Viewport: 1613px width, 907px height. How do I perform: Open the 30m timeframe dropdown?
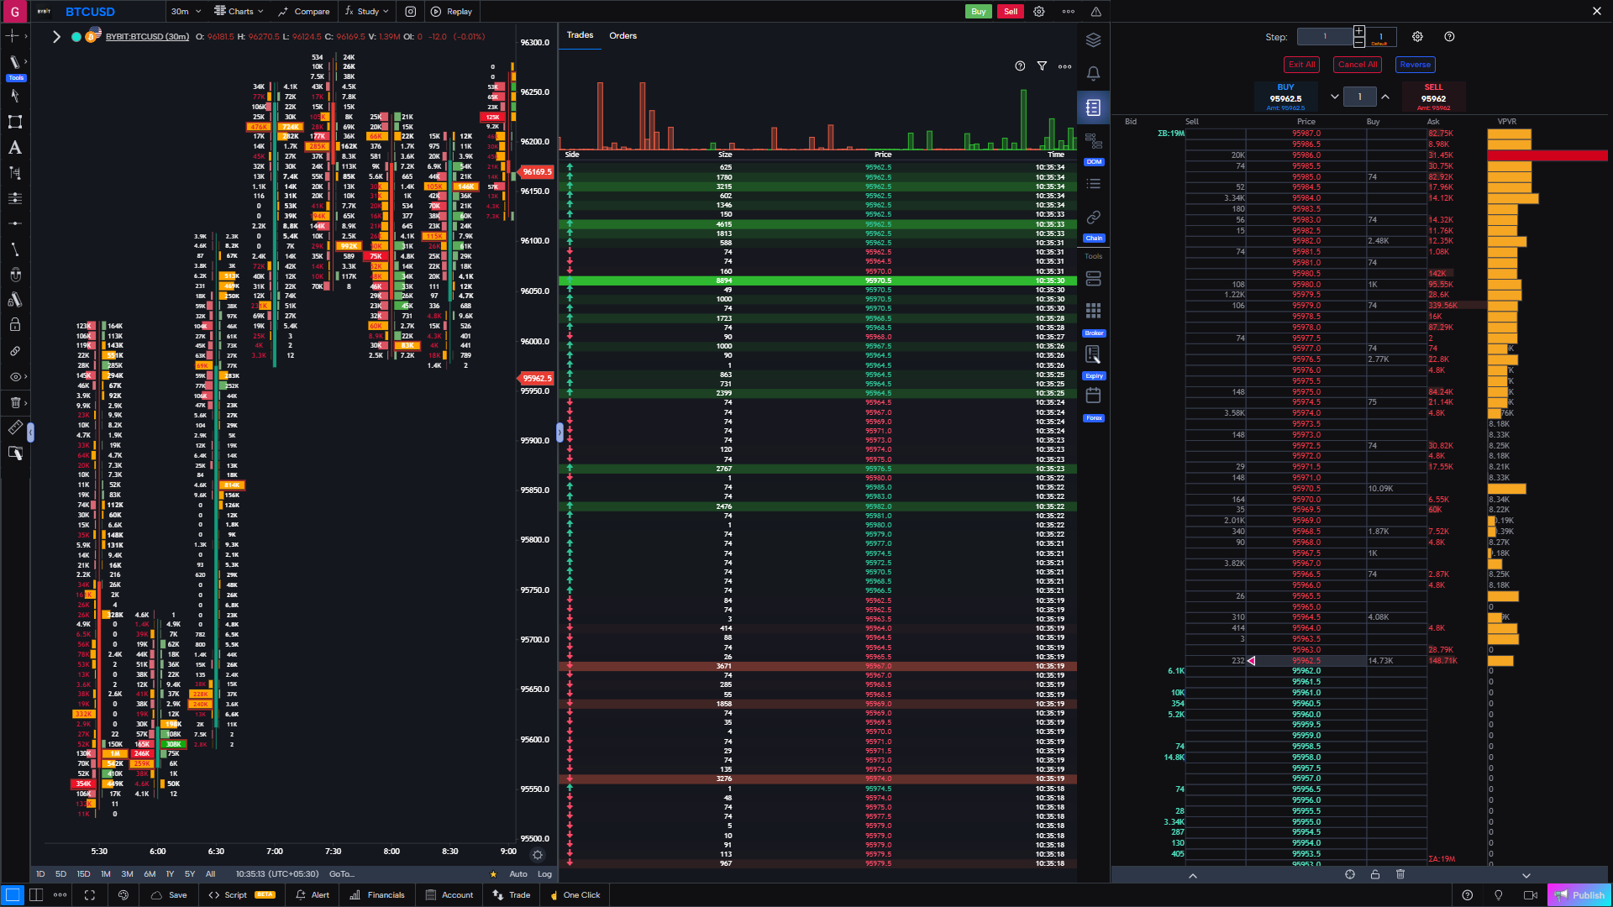tap(185, 12)
